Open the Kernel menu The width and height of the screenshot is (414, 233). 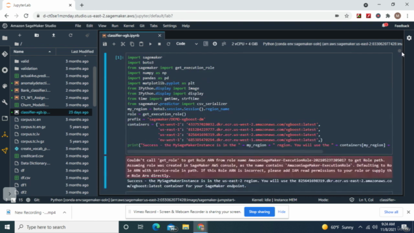pyautogui.click(x=129, y=26)
